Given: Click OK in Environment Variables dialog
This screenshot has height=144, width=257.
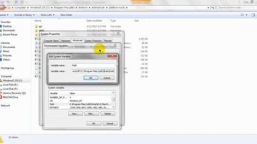Looking at the screenshot, I should [x=94, y=124].
